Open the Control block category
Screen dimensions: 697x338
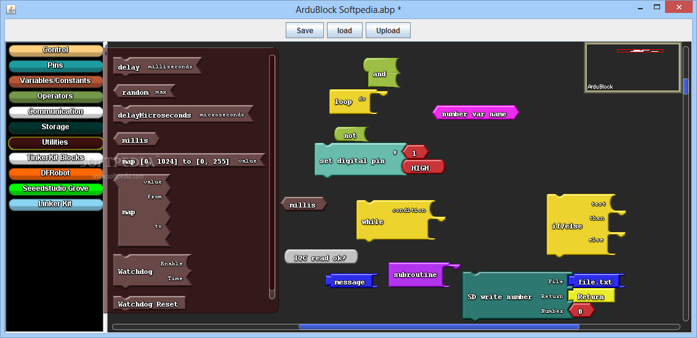pos(55,50)
